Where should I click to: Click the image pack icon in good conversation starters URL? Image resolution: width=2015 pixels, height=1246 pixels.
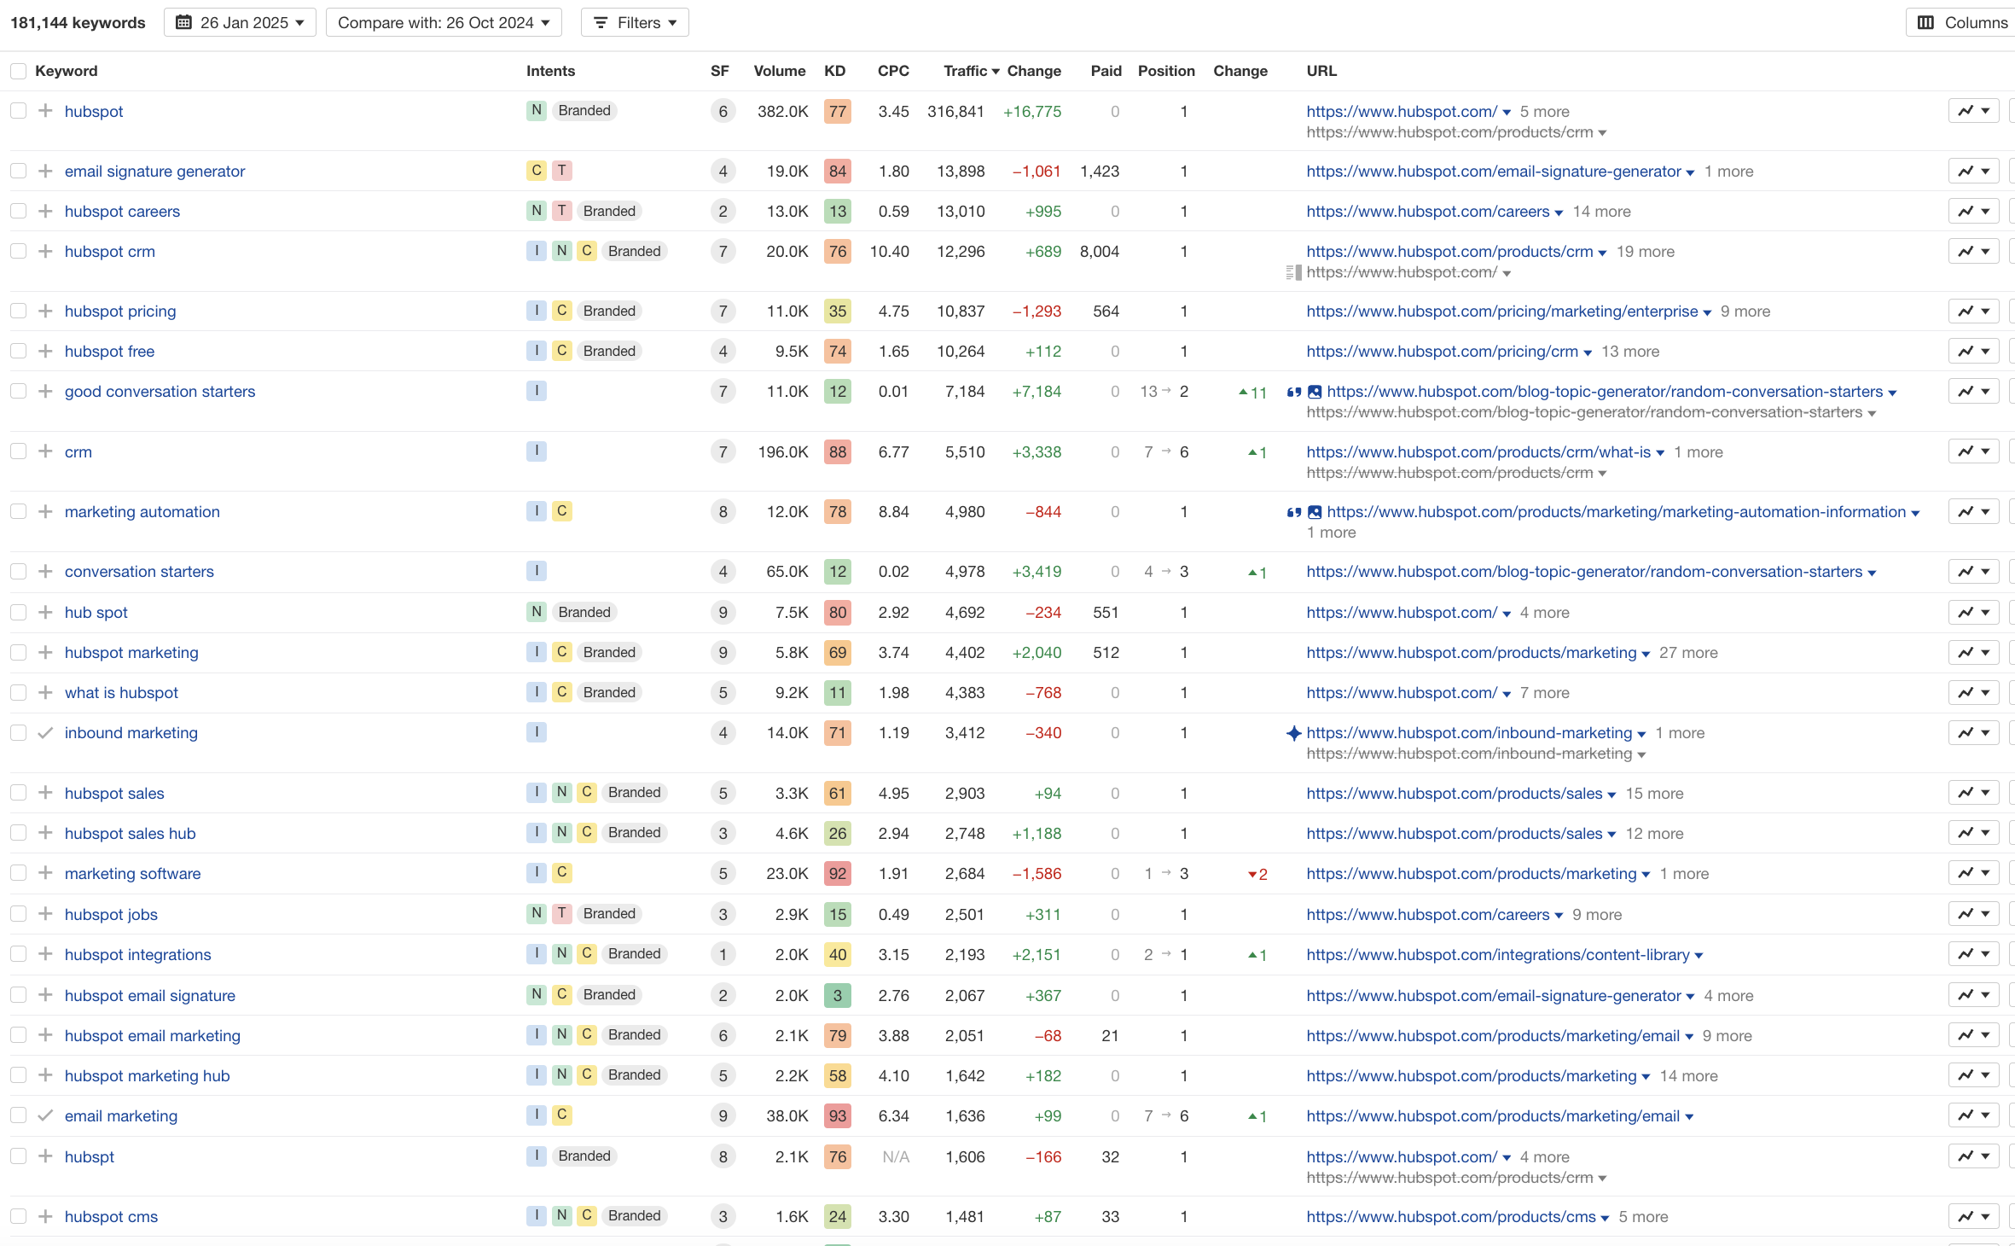pyautogui.click(x=1315, y=392)
